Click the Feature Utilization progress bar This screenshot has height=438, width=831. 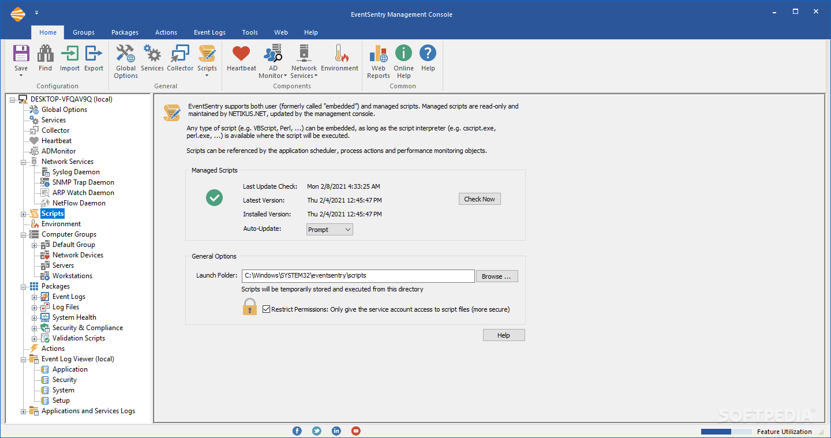pos(726,432)
